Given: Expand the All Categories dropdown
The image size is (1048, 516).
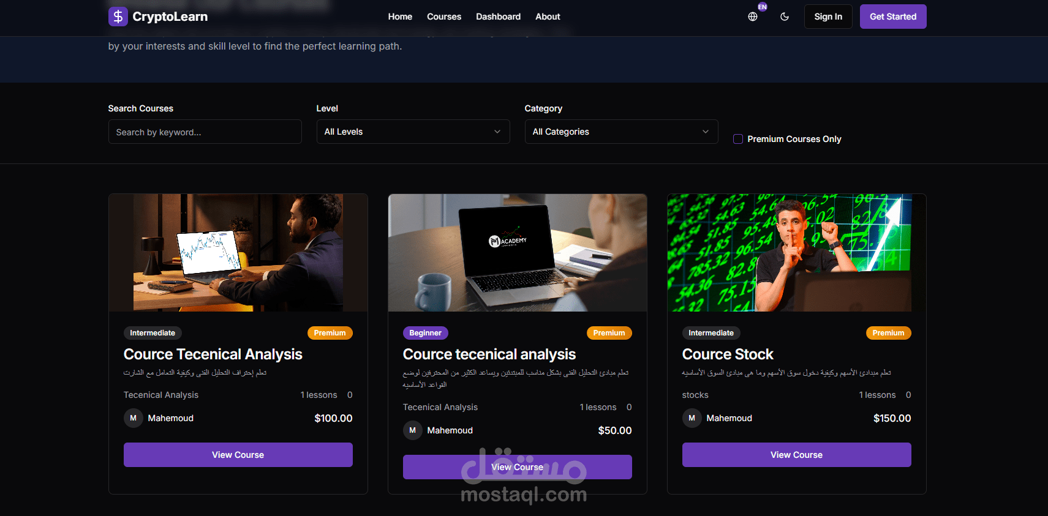Looking at the screenshot, I should click(x=622, y=132).
